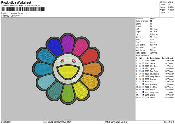Select the Total Bobbin value '224.92ft'
The width and height of the screenshot is (175, 124).
(153, 53)
